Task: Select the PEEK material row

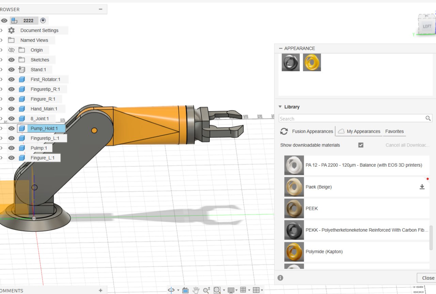Action: click(x=357, y=208)
